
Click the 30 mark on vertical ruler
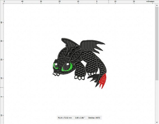[x=1, y=41]
